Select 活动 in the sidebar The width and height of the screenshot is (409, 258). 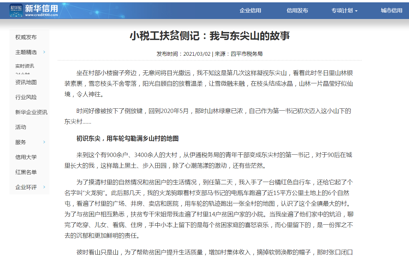(x=21, y=127)
